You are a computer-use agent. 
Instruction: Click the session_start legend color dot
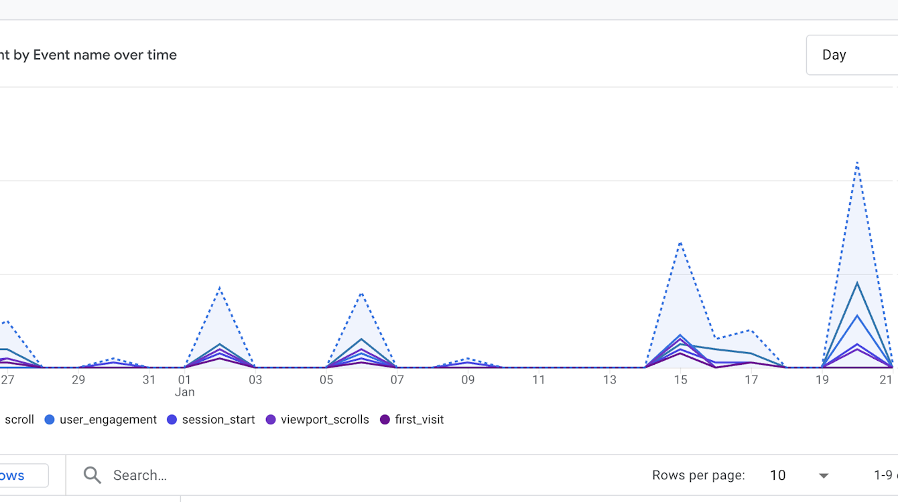coord(172,420)
